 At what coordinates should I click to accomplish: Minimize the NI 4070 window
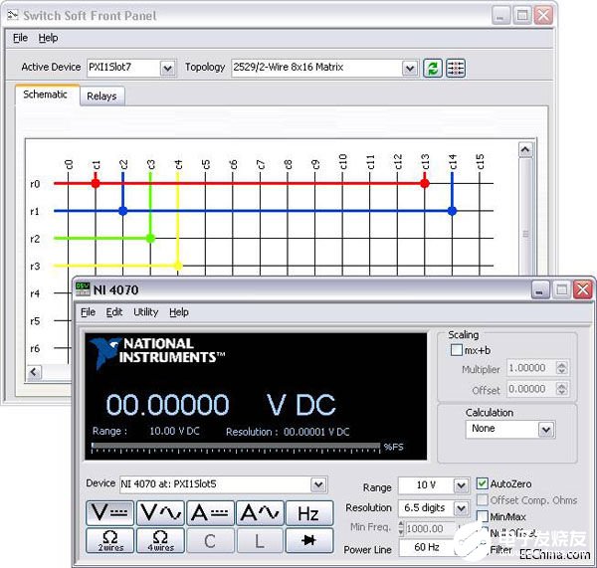point(540,290)
